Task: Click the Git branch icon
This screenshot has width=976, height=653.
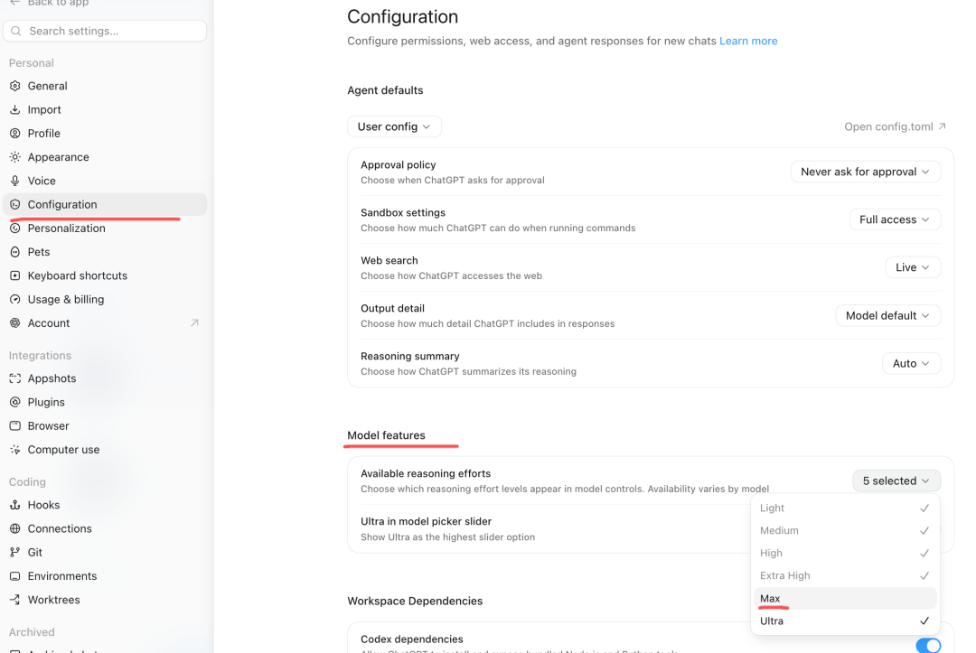Action: (x=15, y=552)
